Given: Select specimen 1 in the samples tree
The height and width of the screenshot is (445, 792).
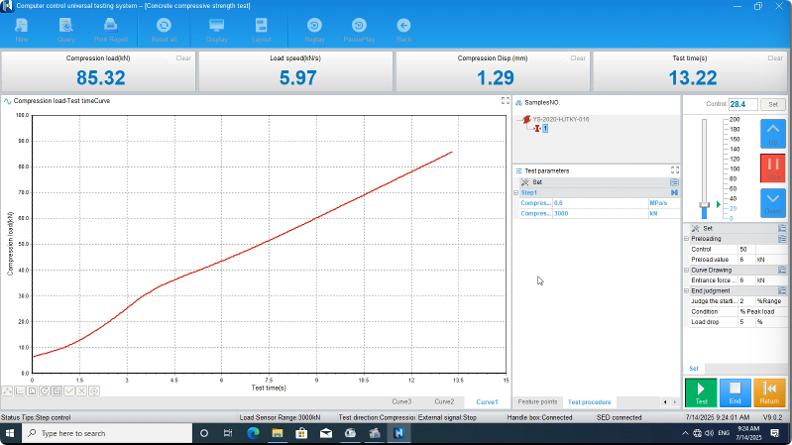Looking at the screenshot, I should 545,128.
